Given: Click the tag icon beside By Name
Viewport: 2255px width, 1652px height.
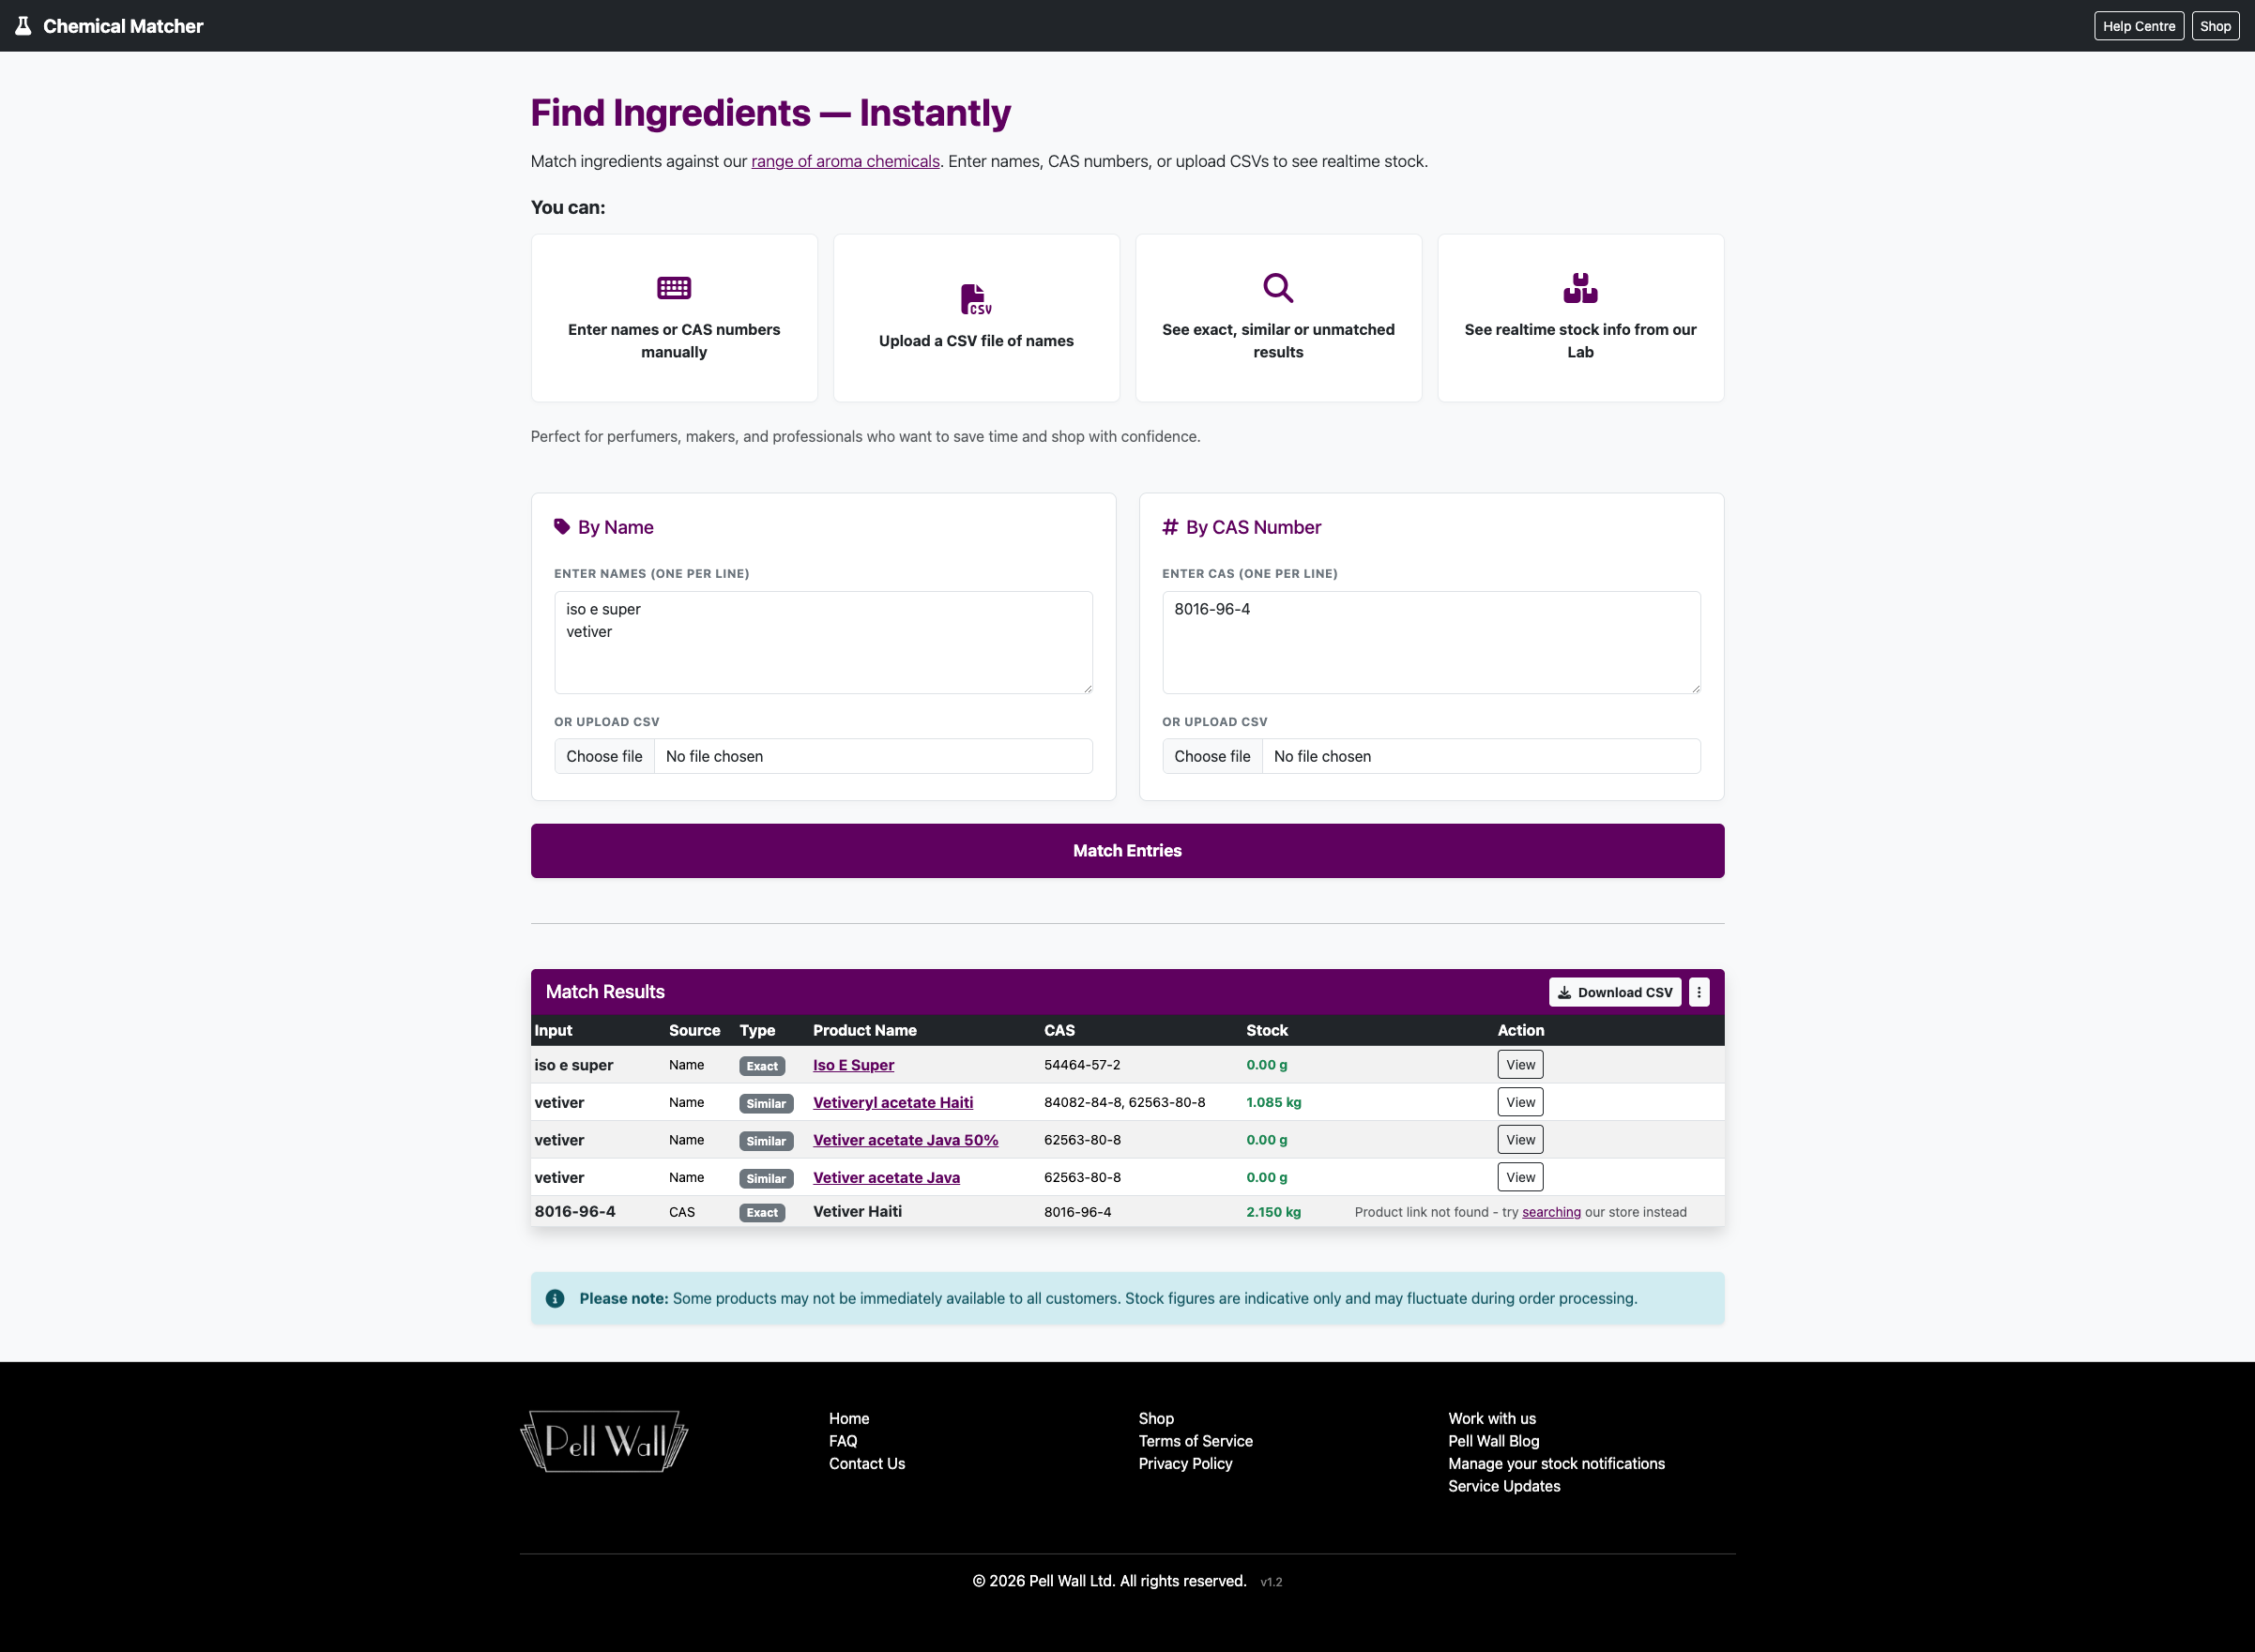Looking at the screenshot, I should (x=561, y=527).
